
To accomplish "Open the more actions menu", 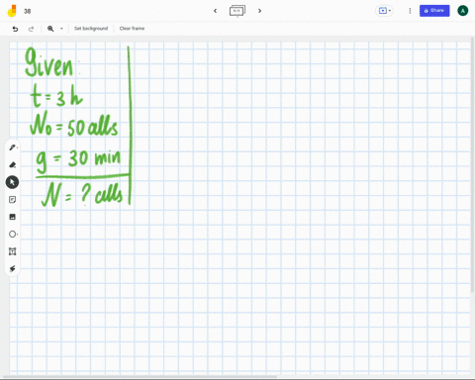I will [410, 11].
